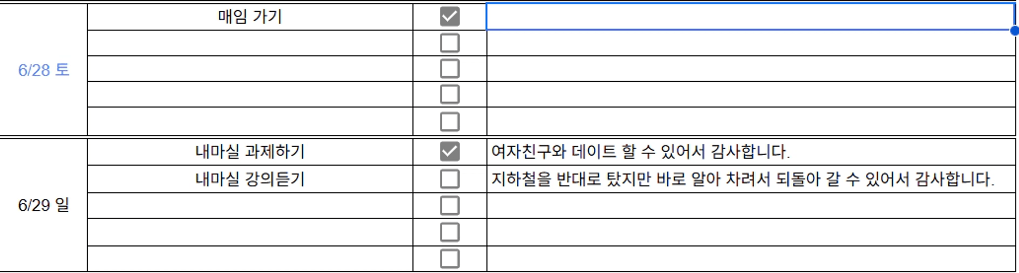Select the 지하철을 반대로 탔지만 note cell
The image size is (1019, 273).
pyautogui.click(x=751, y=179)
